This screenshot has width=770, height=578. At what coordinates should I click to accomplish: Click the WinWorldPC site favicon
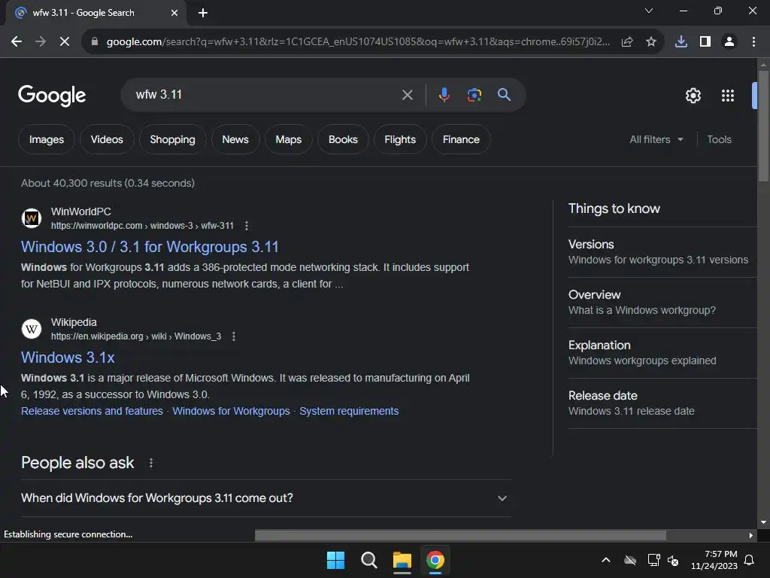click(x=32, y=218)
